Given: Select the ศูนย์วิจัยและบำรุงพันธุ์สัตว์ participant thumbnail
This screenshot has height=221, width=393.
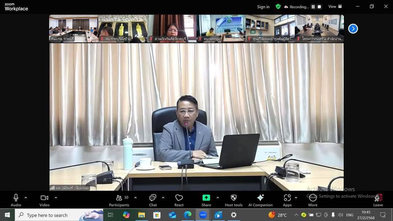Looking at the screenshot, I should [270, 28].
